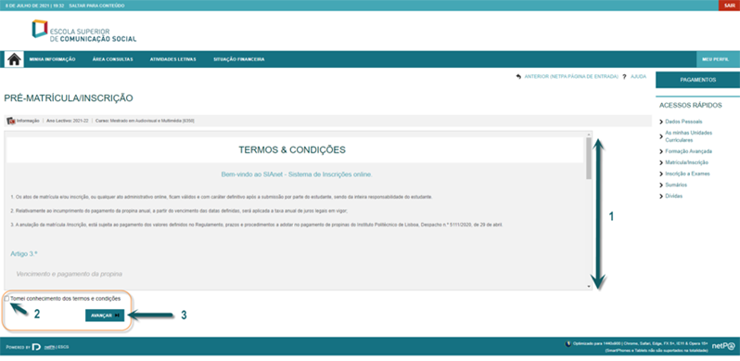Open Formação Avançada quick access link
The height and width of the screenshot is (361, 740).
689,151
